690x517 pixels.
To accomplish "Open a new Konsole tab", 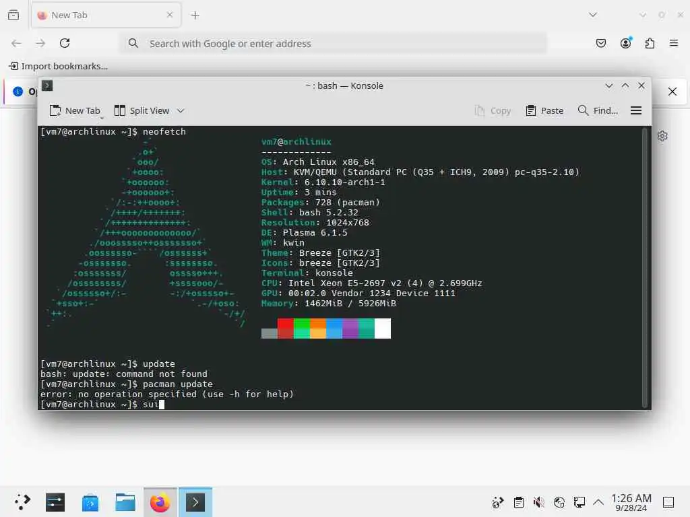I will coord(74,111).
